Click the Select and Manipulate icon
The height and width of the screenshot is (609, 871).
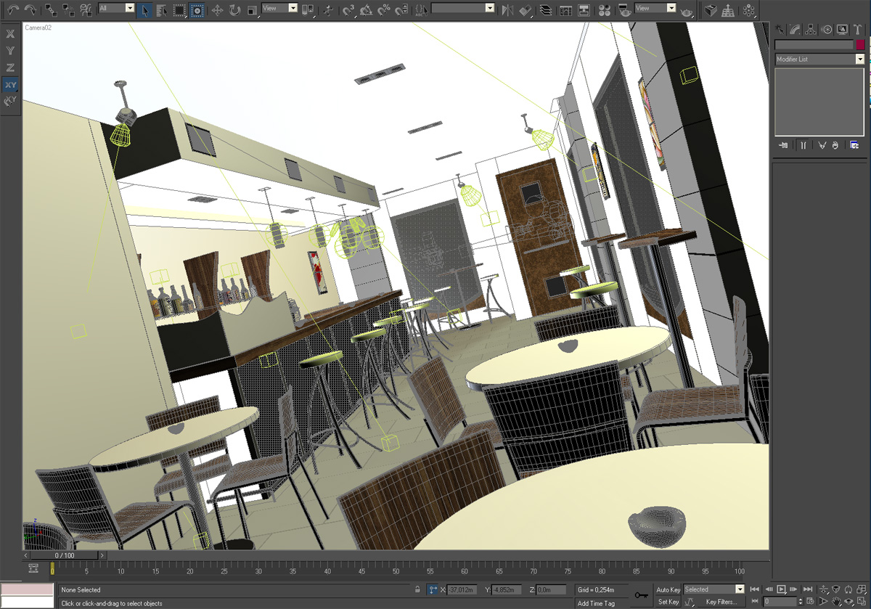coord(329,10)
